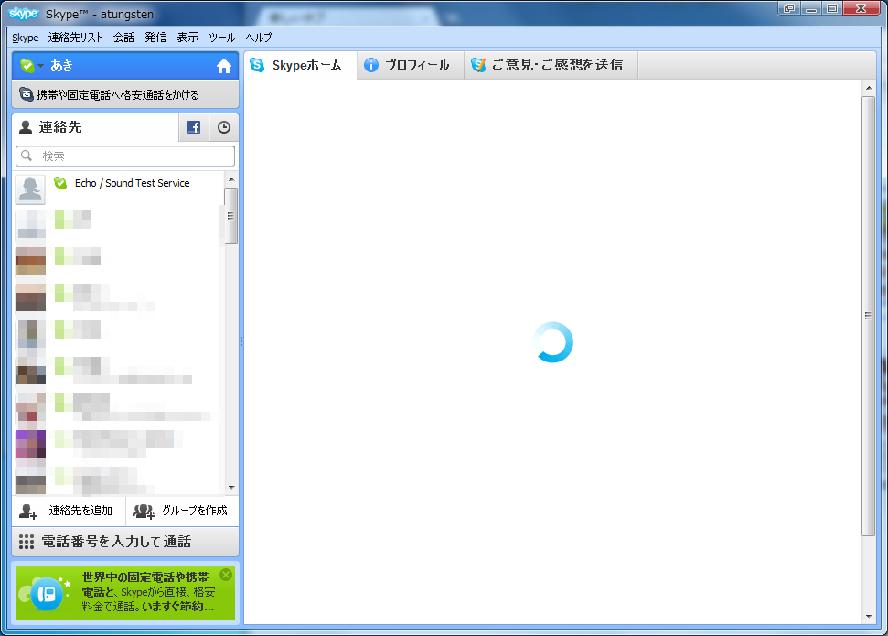The image size is (888, 636).
Task: Click the compact view title bar button
Action: [789, 8]
